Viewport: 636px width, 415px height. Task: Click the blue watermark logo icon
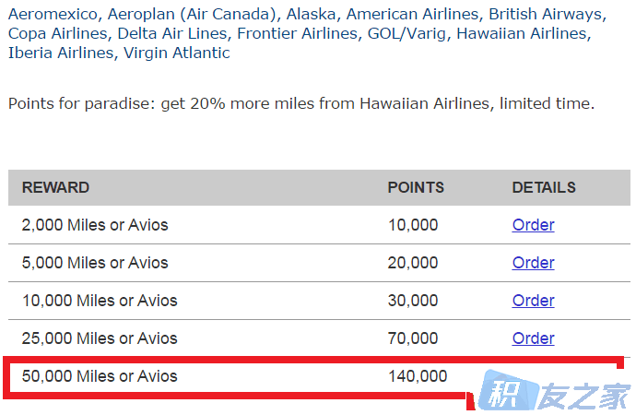[x=509, y=390]
